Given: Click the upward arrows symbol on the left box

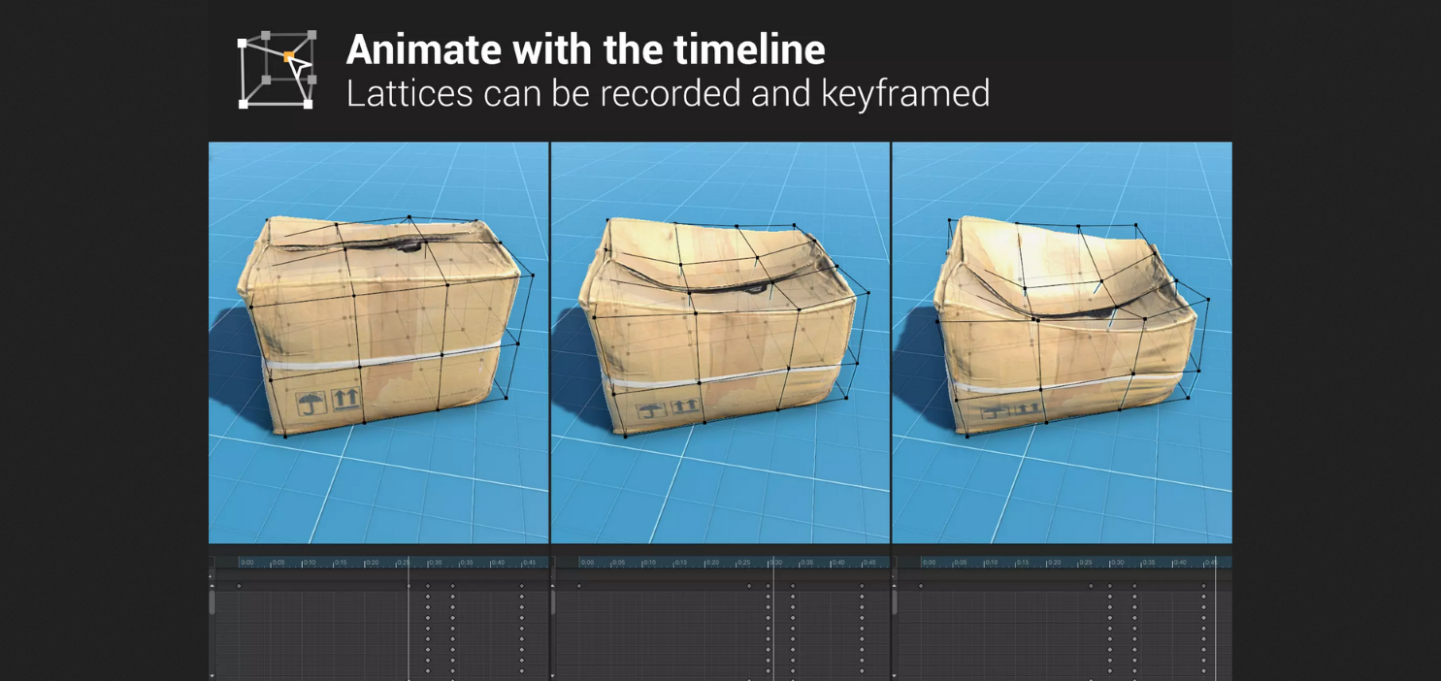Looking at the screenshot, I should pyautogui.click(x=345, y=398).
